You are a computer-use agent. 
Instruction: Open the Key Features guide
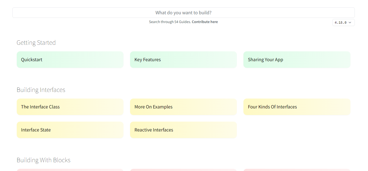[183, 60]
